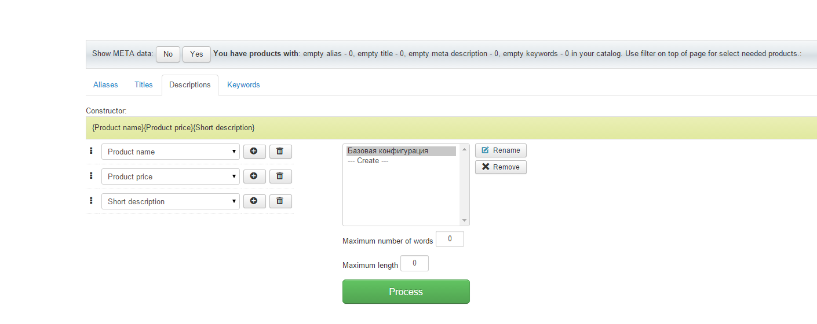Click the trash icon beside Product name
The width and height of the screenshot is (817, 324).
coord(280,152)
